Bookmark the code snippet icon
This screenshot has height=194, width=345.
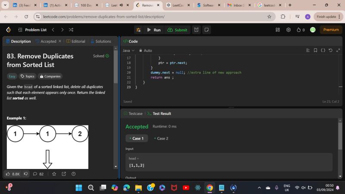click(x=315, y=51)
